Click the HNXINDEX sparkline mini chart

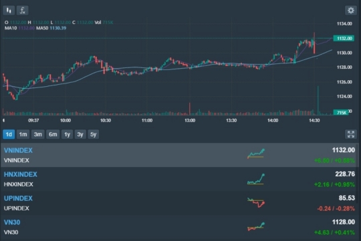256,179
